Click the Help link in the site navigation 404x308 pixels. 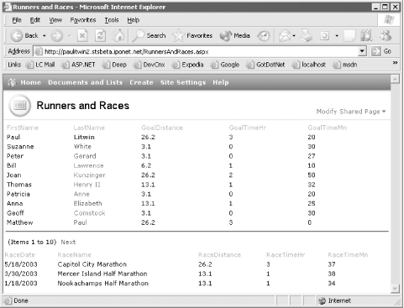tap(221, 82)
